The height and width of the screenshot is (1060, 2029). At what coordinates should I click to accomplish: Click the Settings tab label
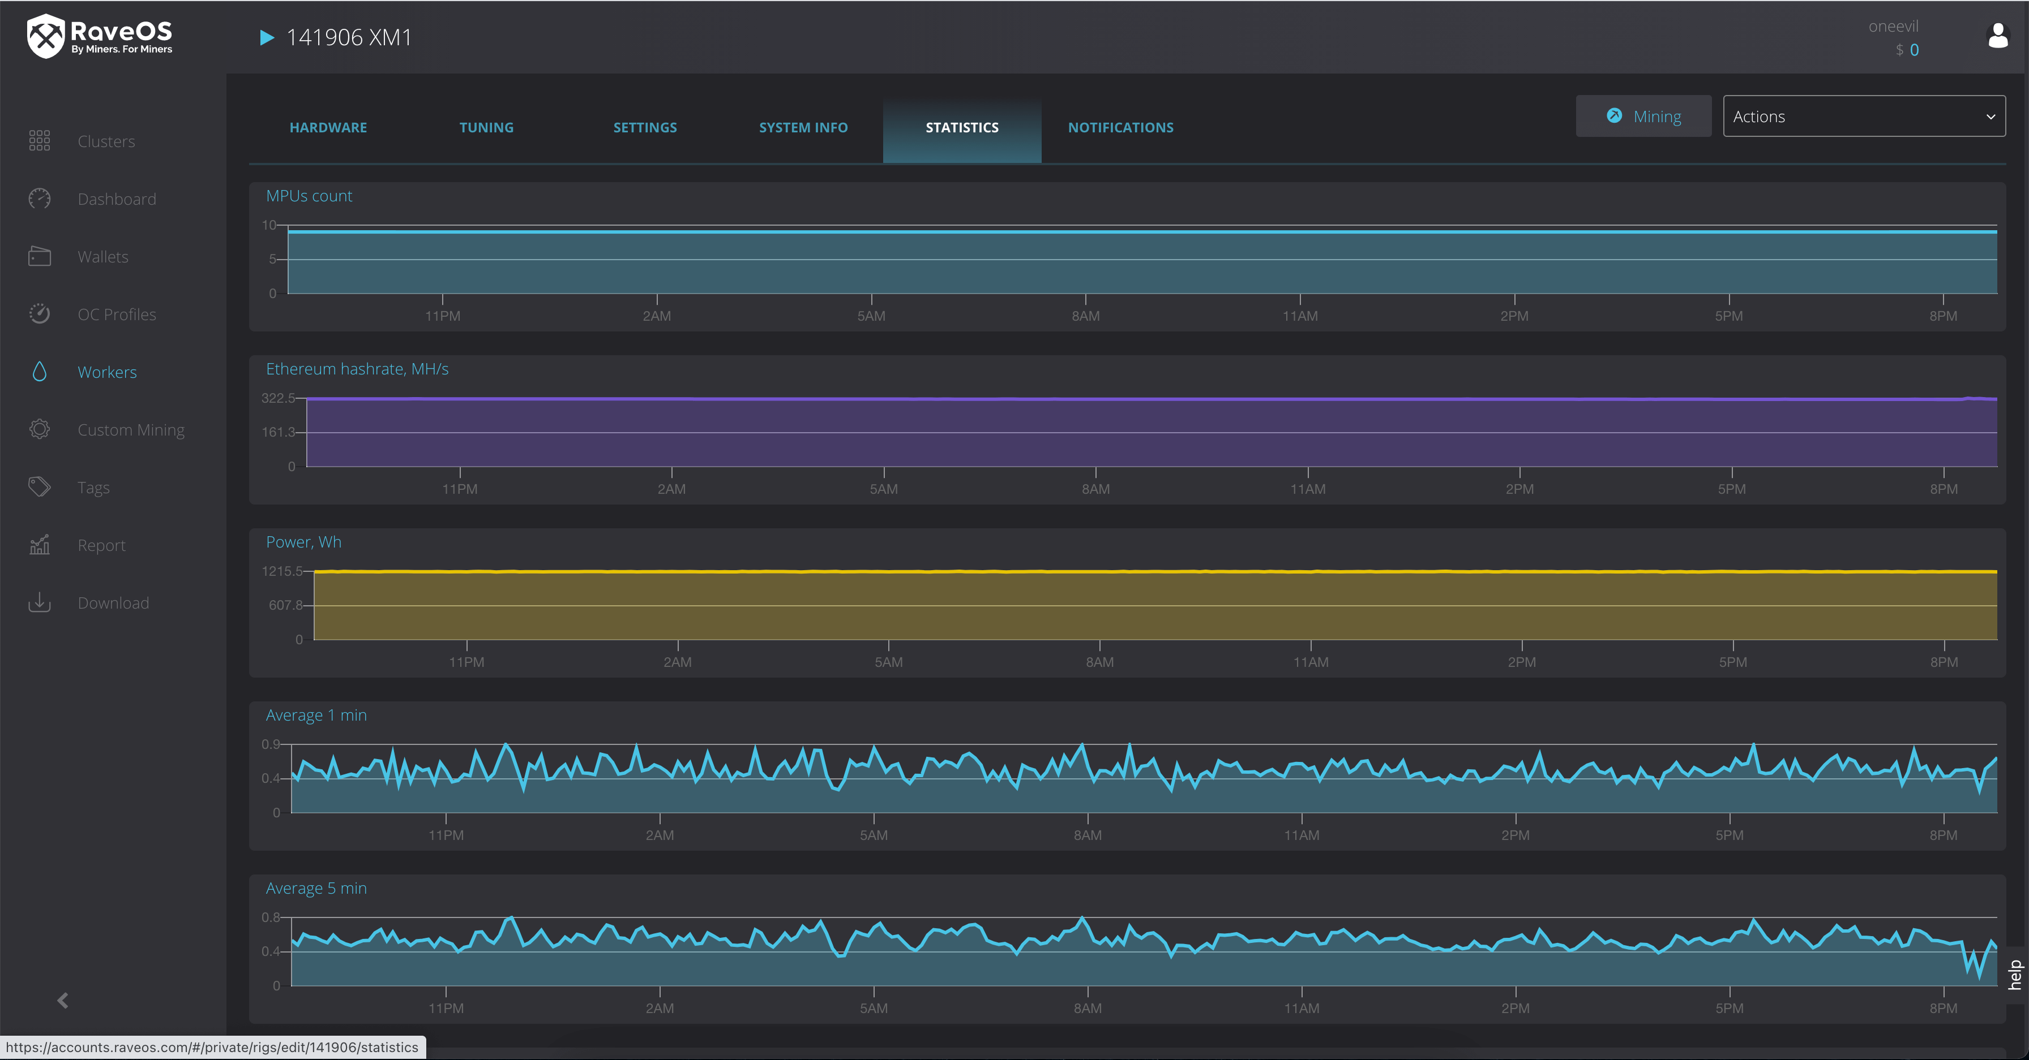pyautogui.click(x=645, y=127)
